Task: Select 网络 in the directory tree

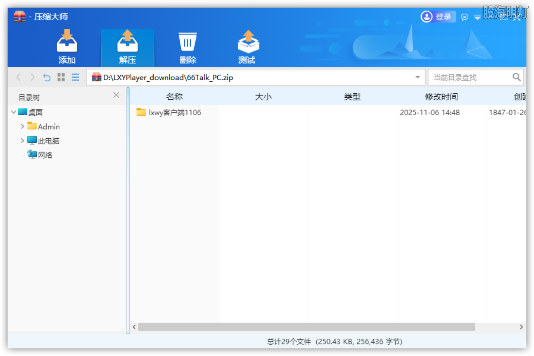Action: (45, 155)
